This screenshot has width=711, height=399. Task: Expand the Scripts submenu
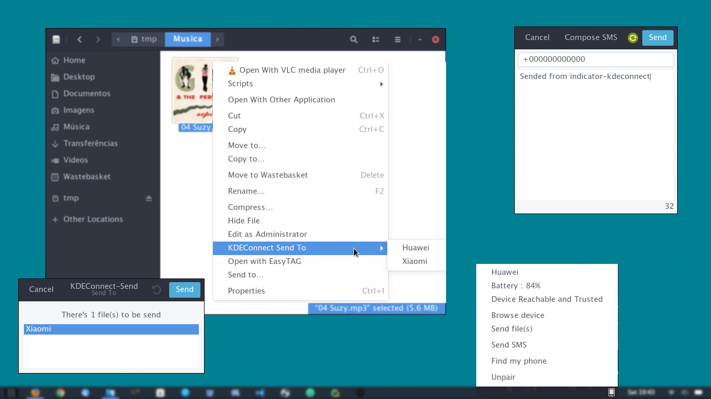coord(240,84)
